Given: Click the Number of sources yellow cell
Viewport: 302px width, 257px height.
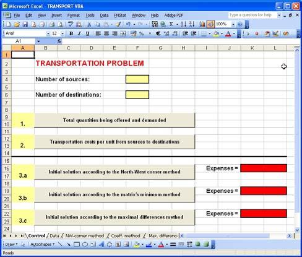Looking at the screenshot, I should click(137, 79).
